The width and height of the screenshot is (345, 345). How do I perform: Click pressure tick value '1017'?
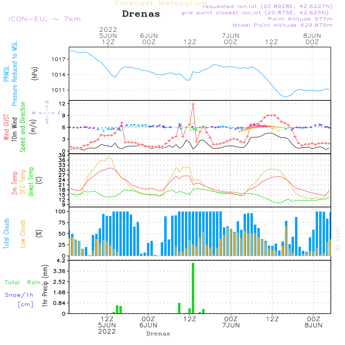[59, 59]
